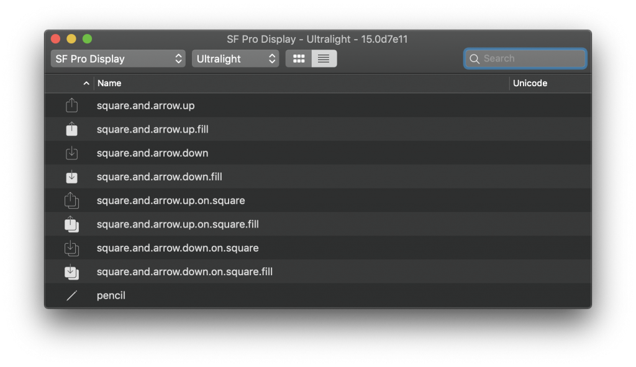This screenshot has width=636, height=367.
Task: Select the text "square.and.arrow.down.on.square"
Action: click(178, 248)
